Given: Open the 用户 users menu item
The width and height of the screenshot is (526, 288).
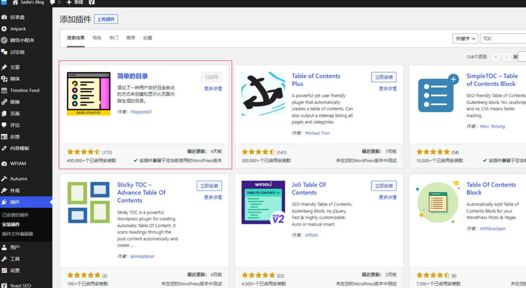Looking at the screenshot, I should tap(14, 247).
